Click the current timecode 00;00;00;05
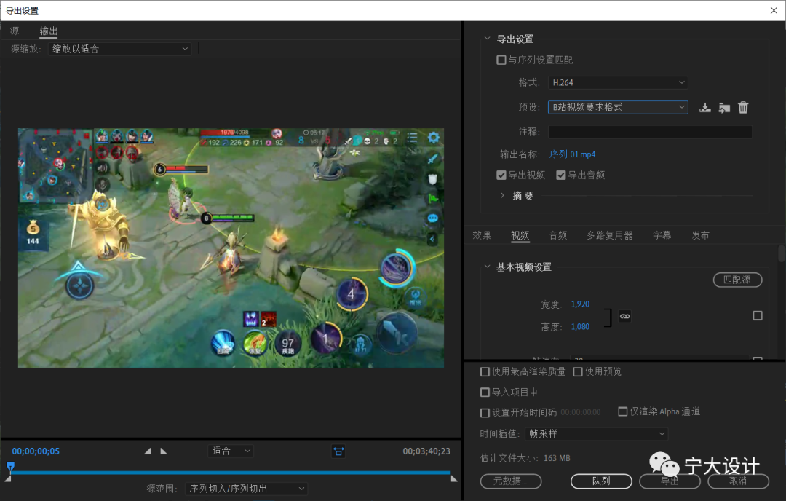 pos(36,451)
